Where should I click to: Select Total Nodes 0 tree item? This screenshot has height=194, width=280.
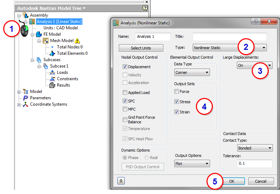click(x=70, y=47)
